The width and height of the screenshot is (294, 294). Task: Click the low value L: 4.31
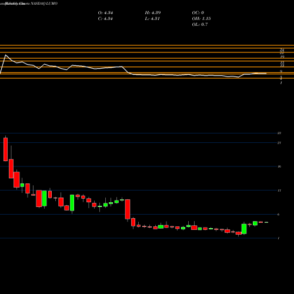(152, 19)
